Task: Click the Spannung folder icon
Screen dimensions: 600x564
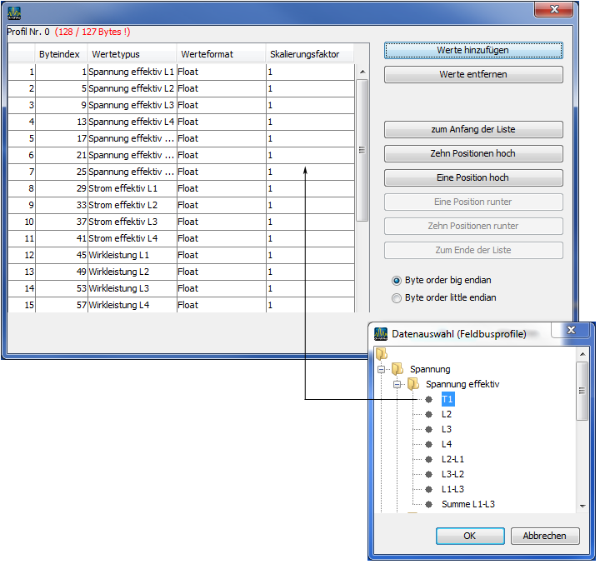Action: tap(397, 369)
